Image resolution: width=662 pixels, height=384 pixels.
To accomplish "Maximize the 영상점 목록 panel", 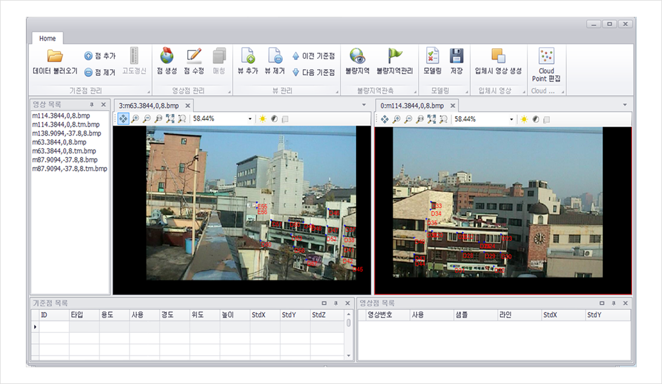I will [602, 303].
